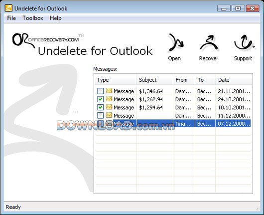Expand the Support dropdown arrow
The width and height of the screenshot is (264, 215).
click(x=254, y=47)
